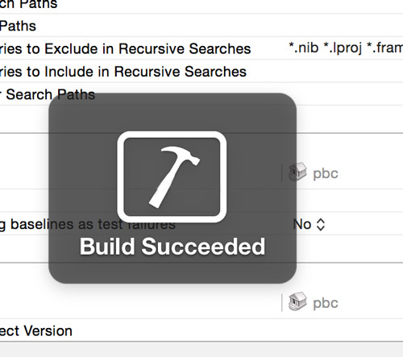
Task: Click the up-down arrows beside No
Action: pos(321,225)
